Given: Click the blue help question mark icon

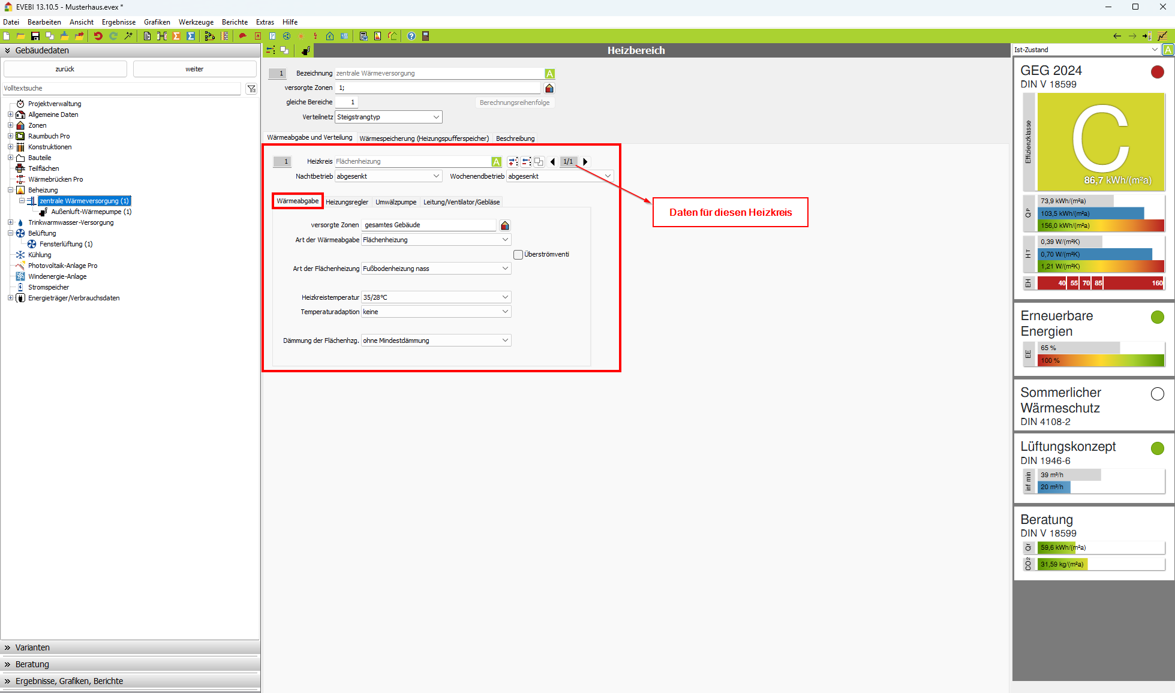Looking at the screenshot, I should [411, 36].
